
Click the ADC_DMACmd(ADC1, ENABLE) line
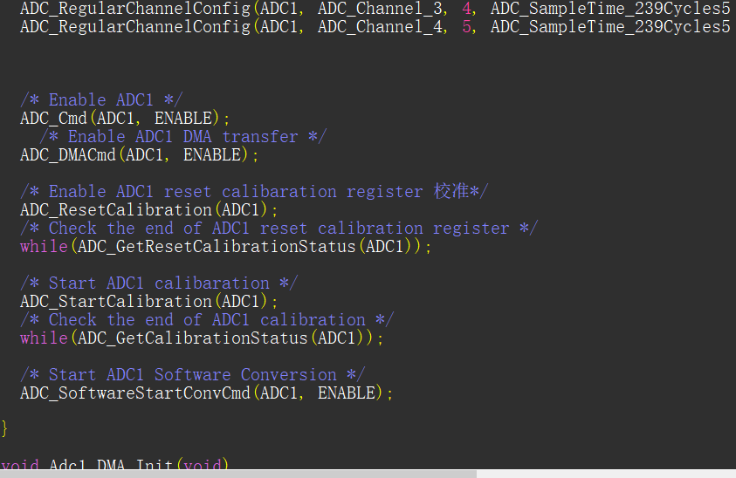[x=139, y=154]
